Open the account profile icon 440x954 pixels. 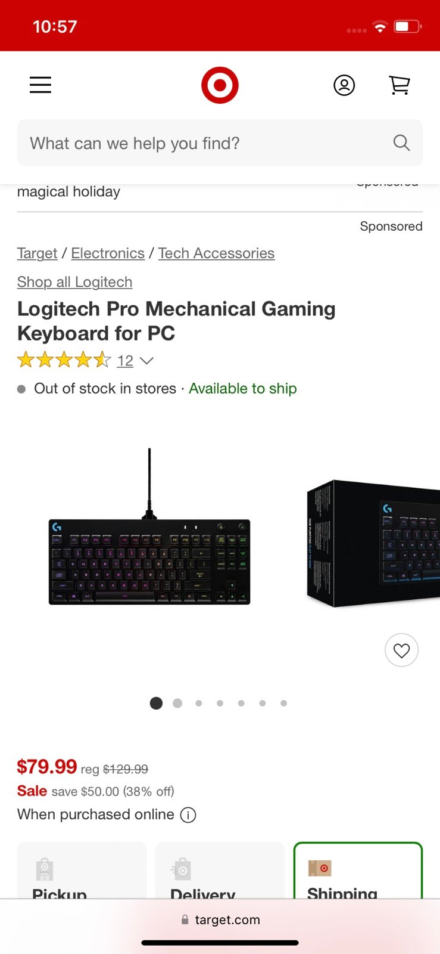pyautogui.click(x=344, y=85)
